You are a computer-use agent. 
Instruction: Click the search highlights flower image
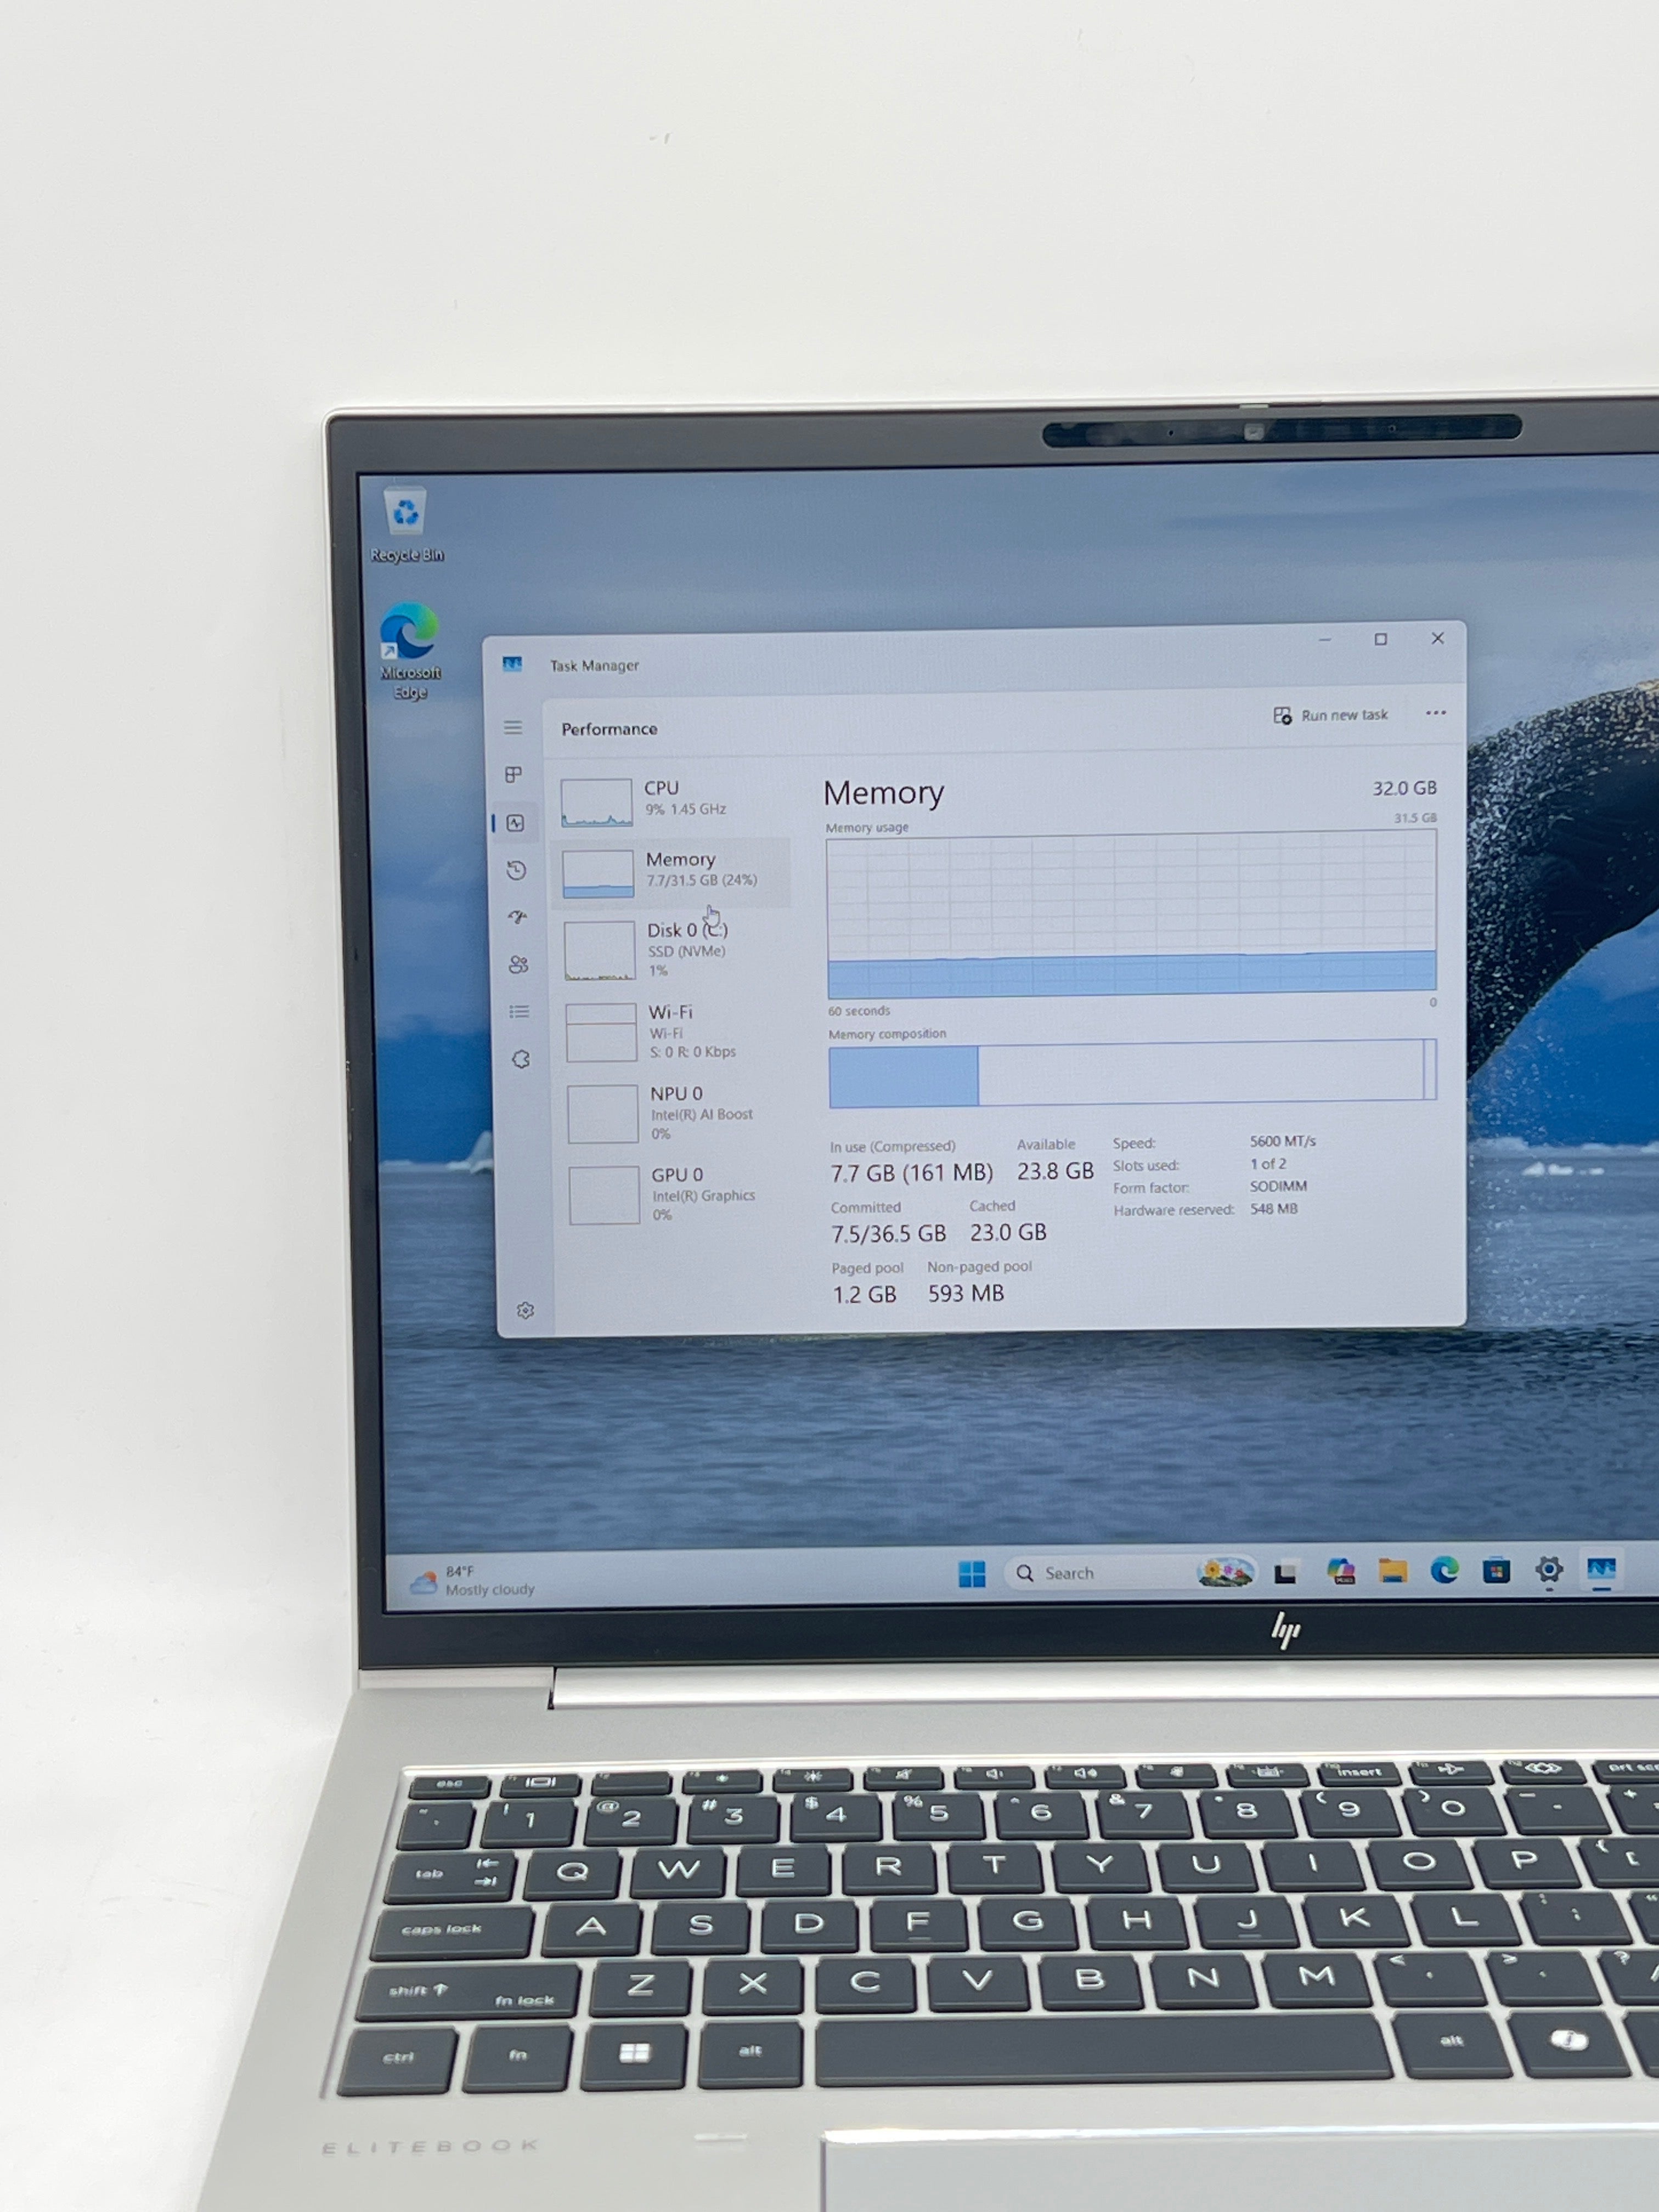(x=1226, y=1573)
